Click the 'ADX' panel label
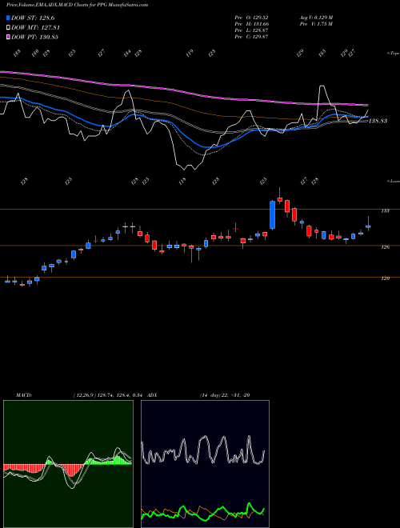 coord(153,395)
